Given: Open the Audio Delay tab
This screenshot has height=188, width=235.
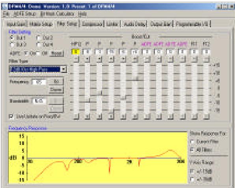Looking at the screenshot, I should [x=134, y=24].
